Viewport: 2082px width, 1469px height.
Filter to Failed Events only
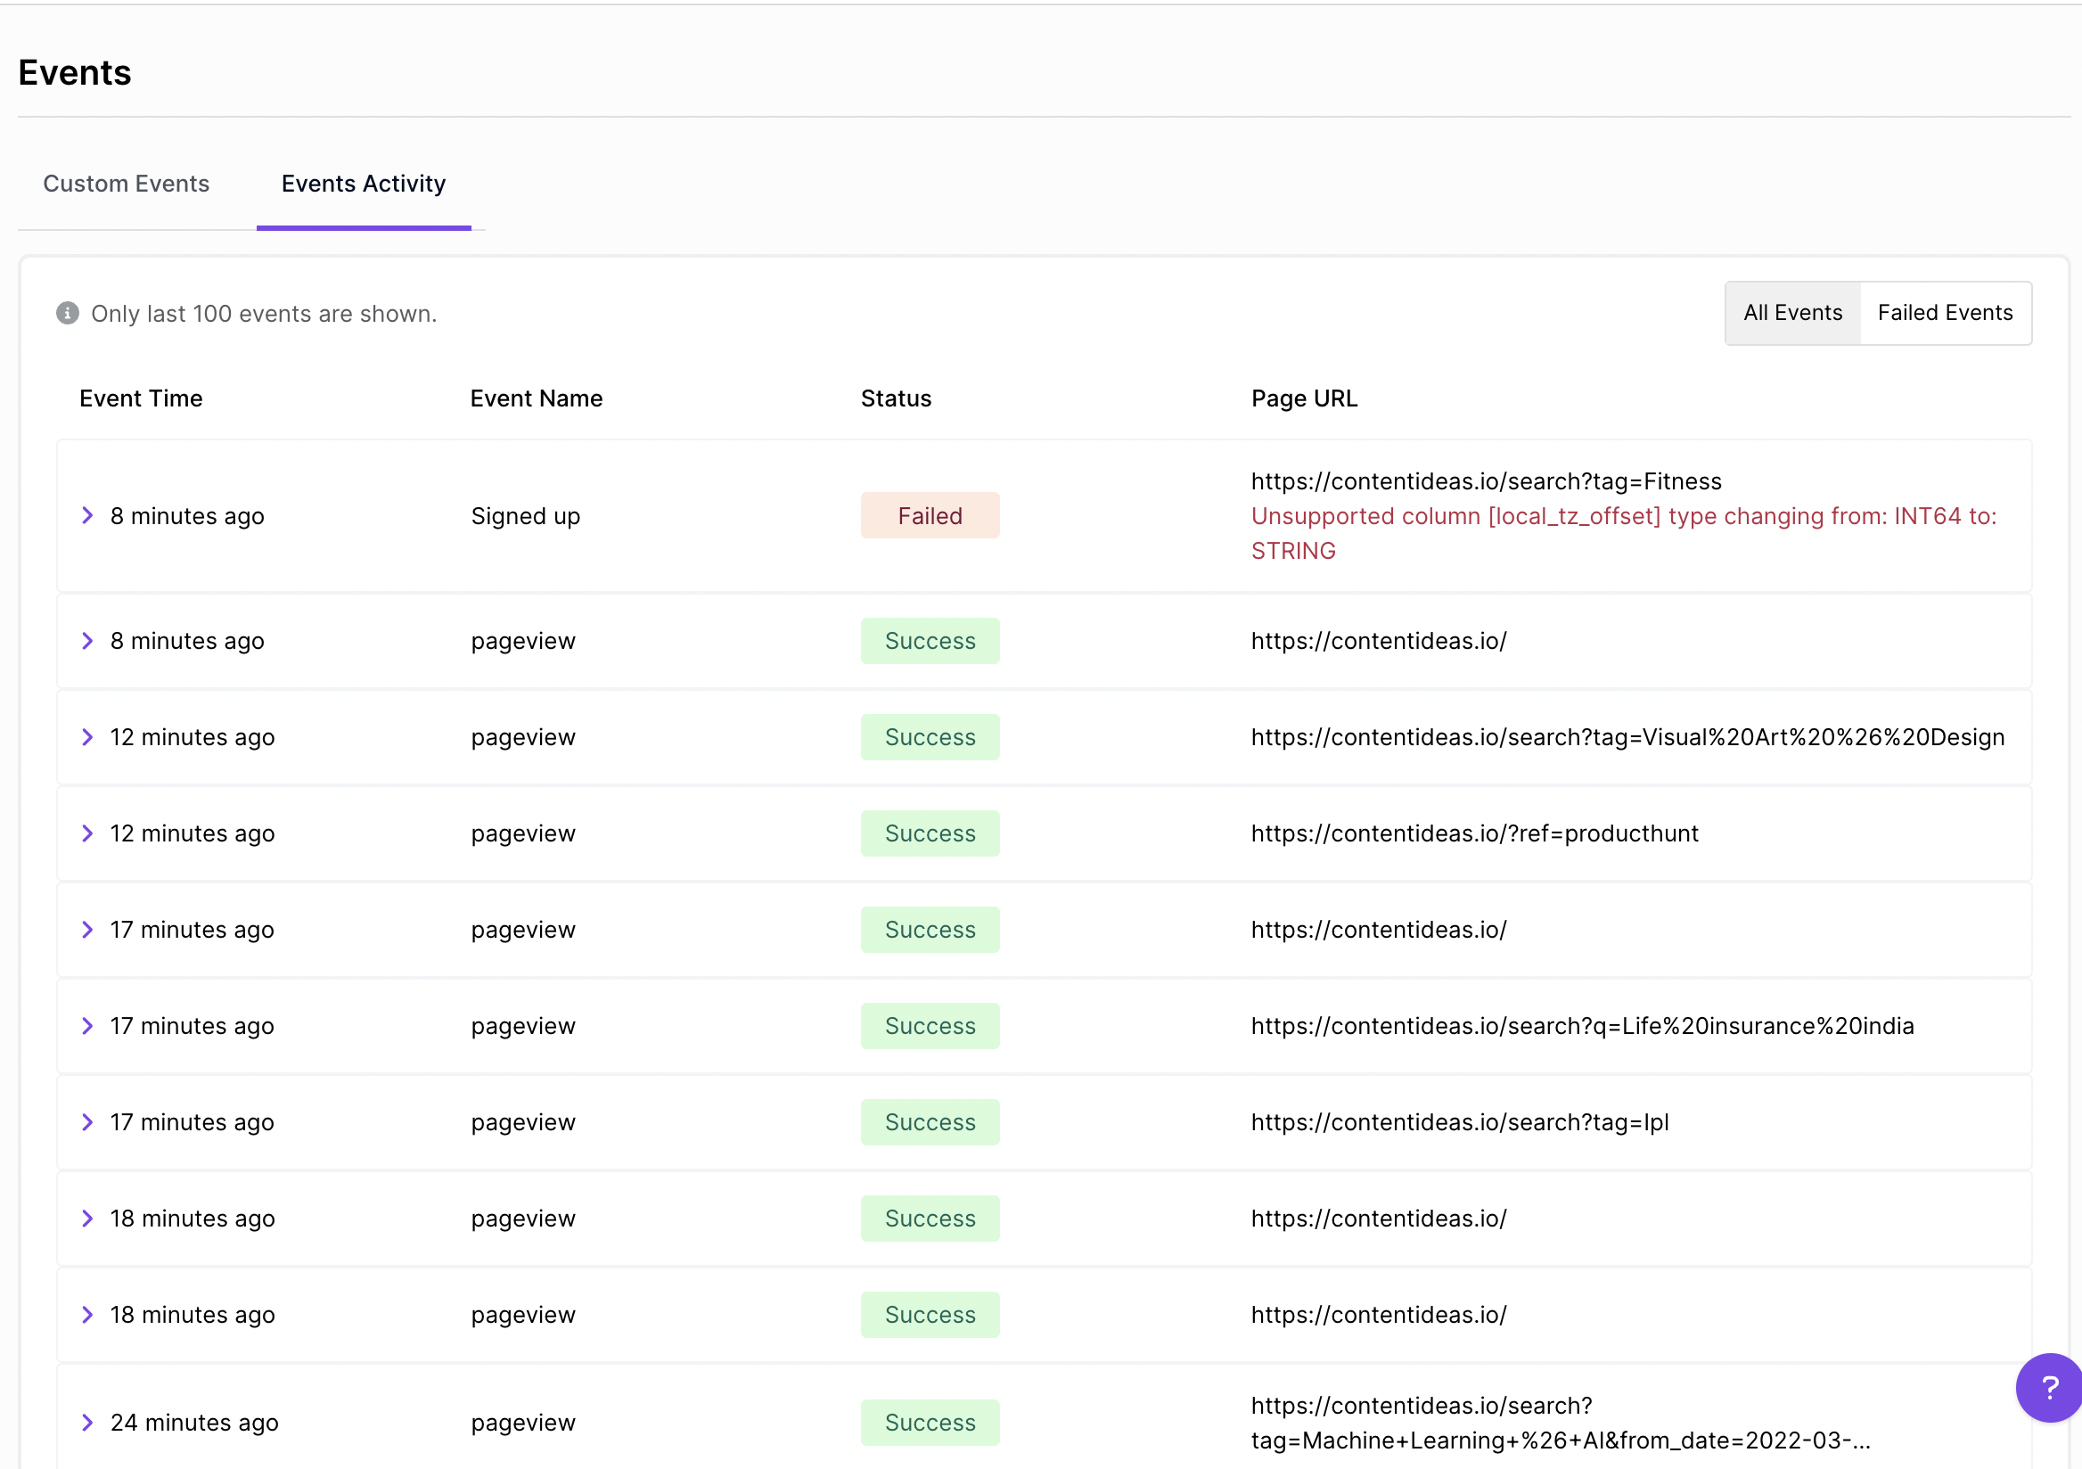coord(1944,313)
